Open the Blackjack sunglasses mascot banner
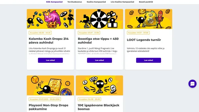 (x=99, y=86)
